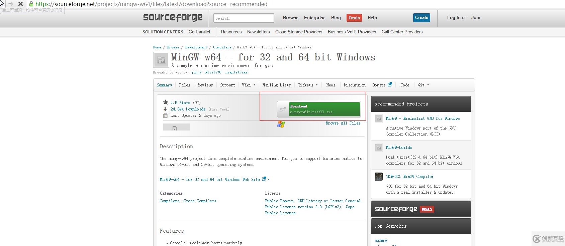Click the small document icon below Last Update
This screenshot has width=565, height=246.
point(175,128)
